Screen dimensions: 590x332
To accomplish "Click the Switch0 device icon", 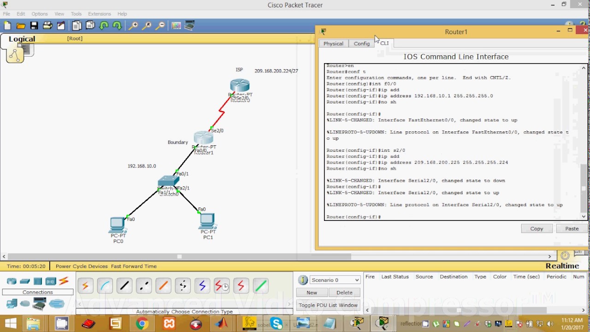I will click(x=168, y=182).
